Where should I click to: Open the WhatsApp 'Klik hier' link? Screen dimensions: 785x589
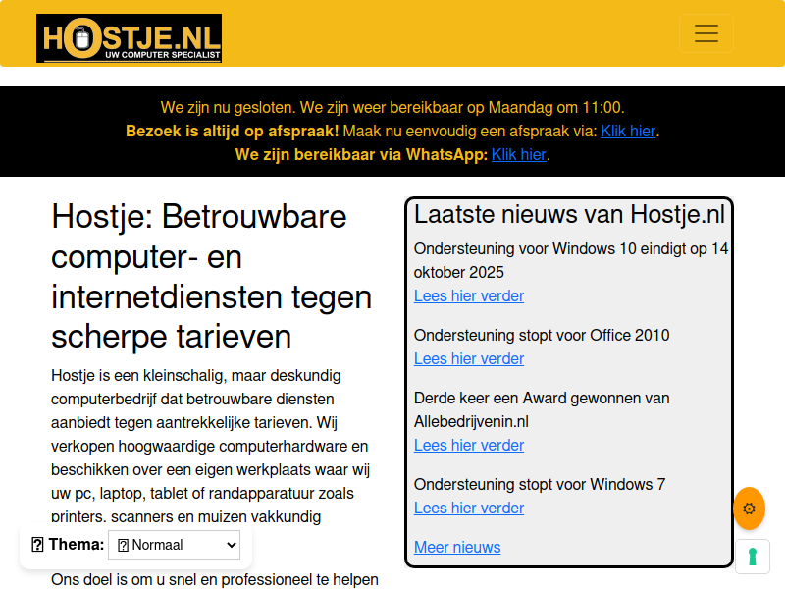[x=519, y=154]
